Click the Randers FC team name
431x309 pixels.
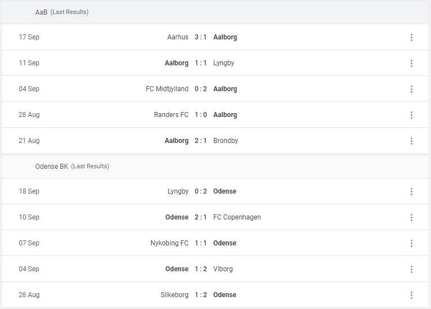coord(171,114)
